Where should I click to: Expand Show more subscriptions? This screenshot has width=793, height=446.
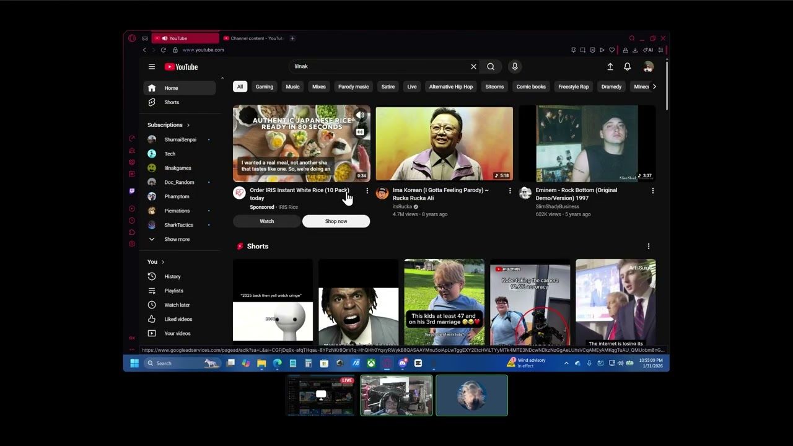coord(180,239)
